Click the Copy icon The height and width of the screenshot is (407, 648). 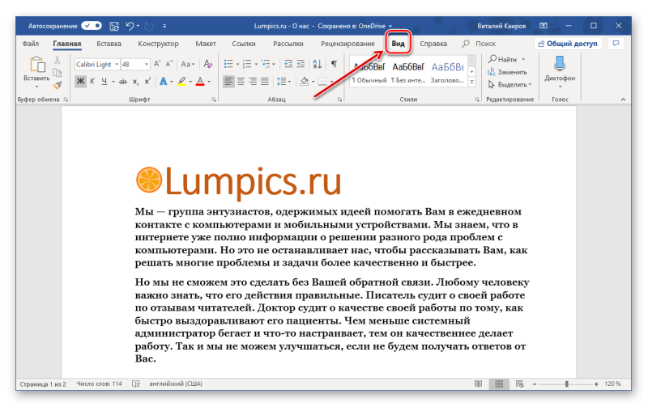pos(57,73)
